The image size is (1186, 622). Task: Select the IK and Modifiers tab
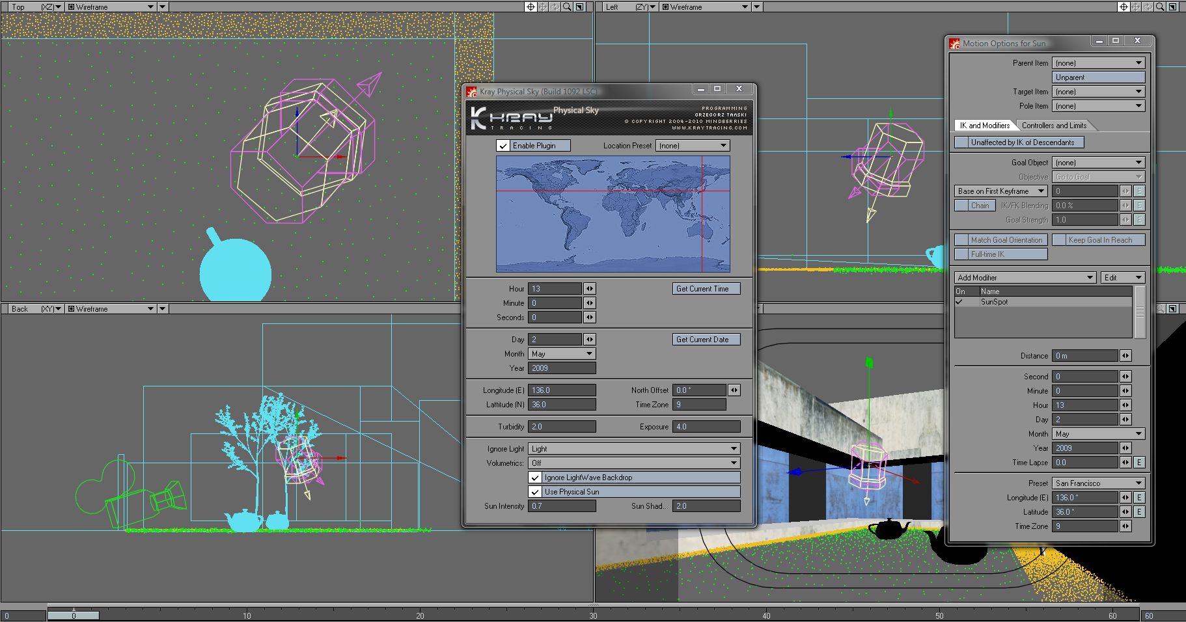984,126
